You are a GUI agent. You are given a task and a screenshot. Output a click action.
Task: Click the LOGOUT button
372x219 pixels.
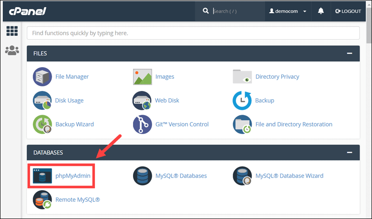point(348,11)
